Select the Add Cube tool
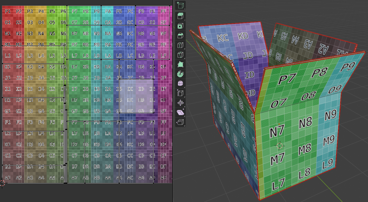Viewport: 368px width, 202px height. point(180,6)
